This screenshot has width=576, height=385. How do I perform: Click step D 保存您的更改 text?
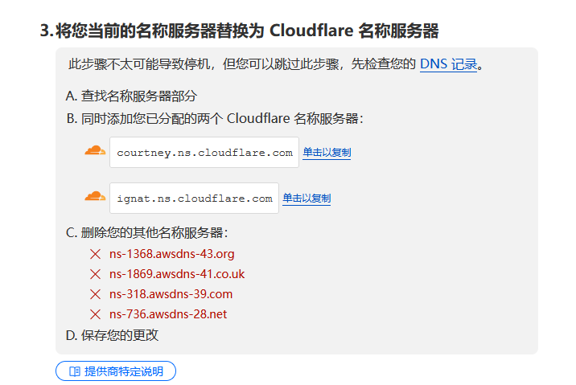[112, 335]
